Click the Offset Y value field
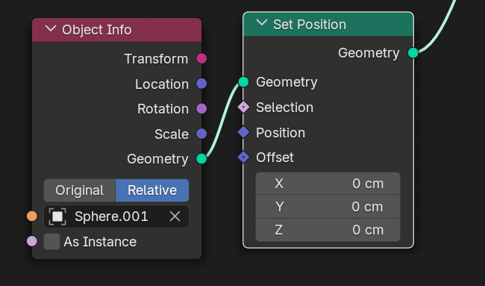Image resolution: width=485 pixels, height=286 pixels. point(328,206)
